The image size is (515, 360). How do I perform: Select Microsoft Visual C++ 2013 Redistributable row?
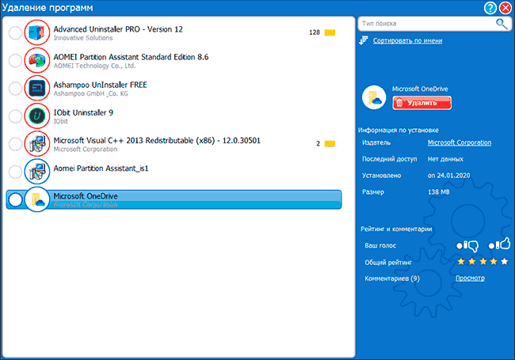[x=174, y=144]
